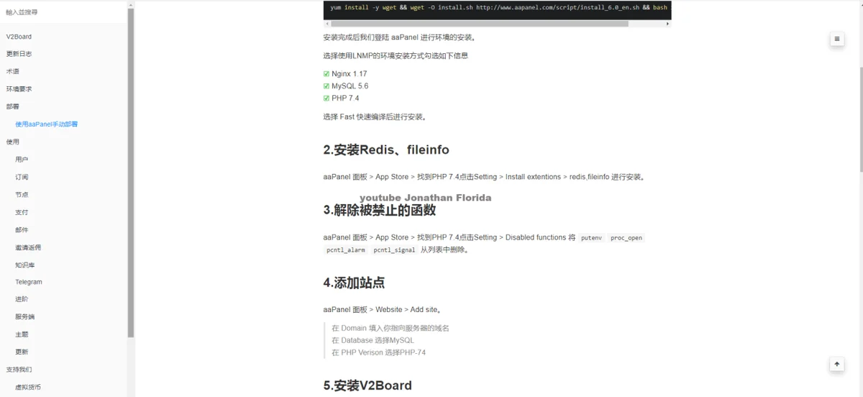
Task: Click the 在 Domain 填入 quote line
Action: [x=390, y=328]
